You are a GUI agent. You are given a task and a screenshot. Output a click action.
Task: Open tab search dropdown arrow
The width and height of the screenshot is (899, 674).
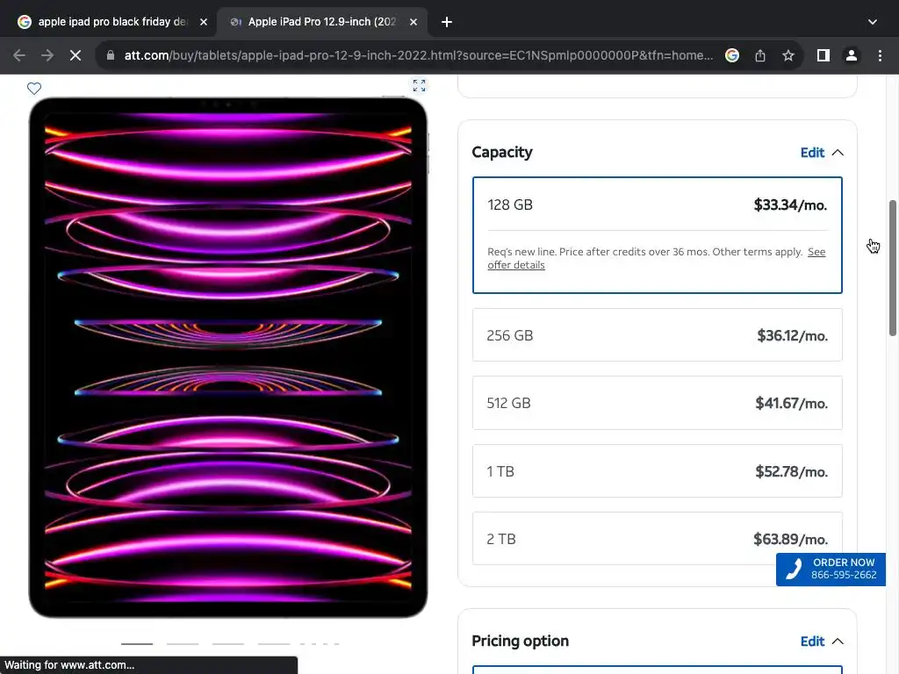(873, 22)
